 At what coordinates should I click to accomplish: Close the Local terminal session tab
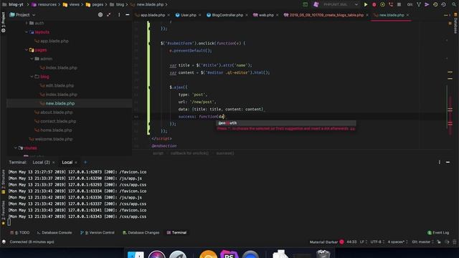pyautogui.click(x=76, y=163)
